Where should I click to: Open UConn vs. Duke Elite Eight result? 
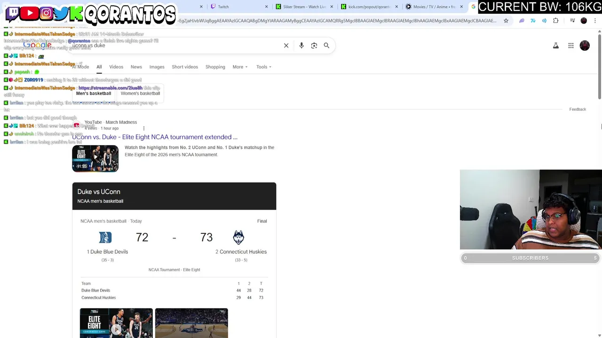click(x=155, y=137)
